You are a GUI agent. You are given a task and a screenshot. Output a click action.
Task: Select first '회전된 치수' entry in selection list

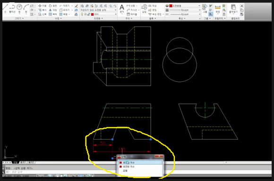point(140,163)
